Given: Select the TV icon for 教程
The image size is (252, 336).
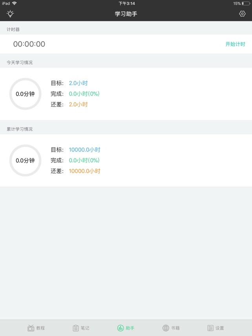Looking at the screenshot, I should click(x=31, y=327).
